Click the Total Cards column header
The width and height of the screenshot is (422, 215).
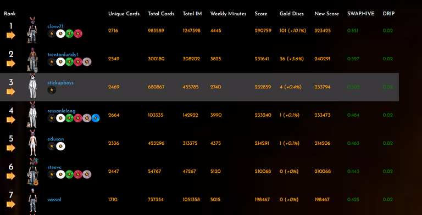[x=161, y=14]
